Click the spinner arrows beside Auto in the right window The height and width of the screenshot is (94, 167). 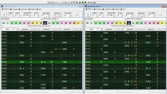(x=101, y=29)
